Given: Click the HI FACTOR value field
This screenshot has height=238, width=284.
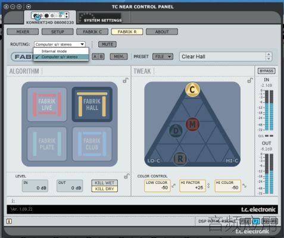Looking at the screenshot, I should coord(192,186).
